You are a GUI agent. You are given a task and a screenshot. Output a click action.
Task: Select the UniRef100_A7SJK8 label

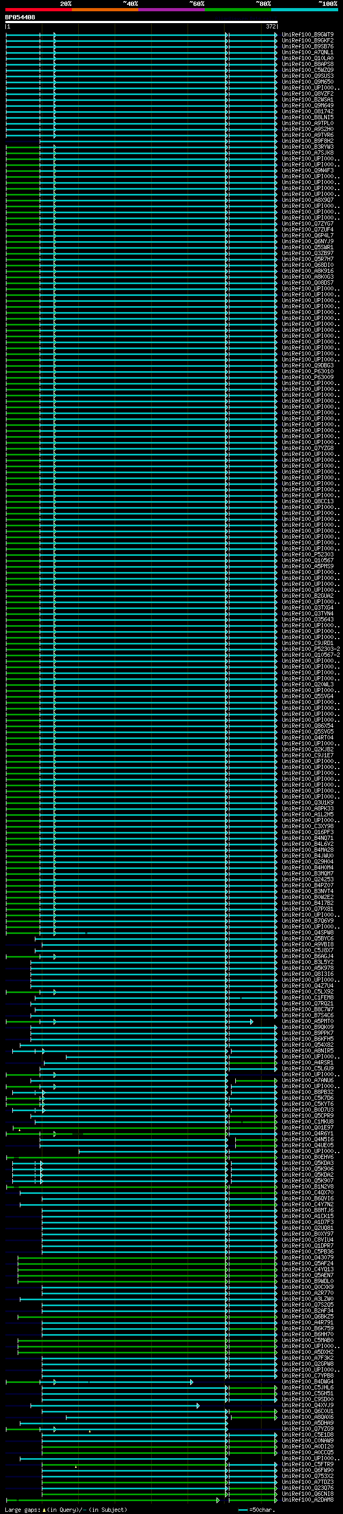coord(308,153)
